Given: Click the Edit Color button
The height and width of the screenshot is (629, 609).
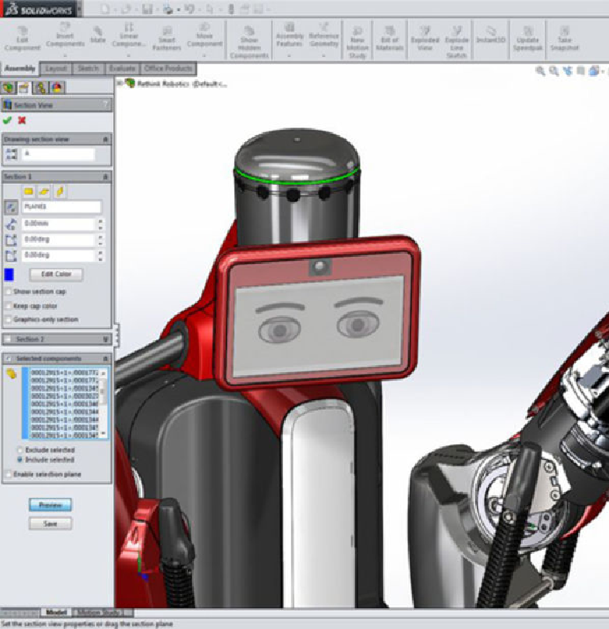Looking at the screenshot, I should [x=56, y=274].
